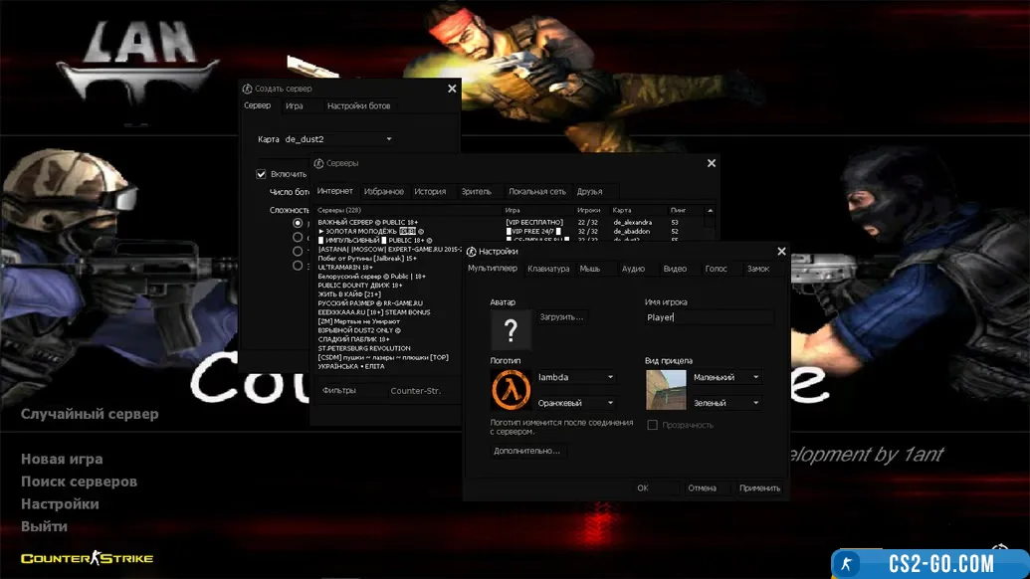Select the first Сложность radio button

pos(298,223)
